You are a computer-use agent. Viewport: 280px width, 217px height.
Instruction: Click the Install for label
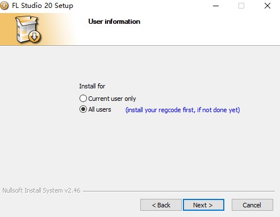92,86
